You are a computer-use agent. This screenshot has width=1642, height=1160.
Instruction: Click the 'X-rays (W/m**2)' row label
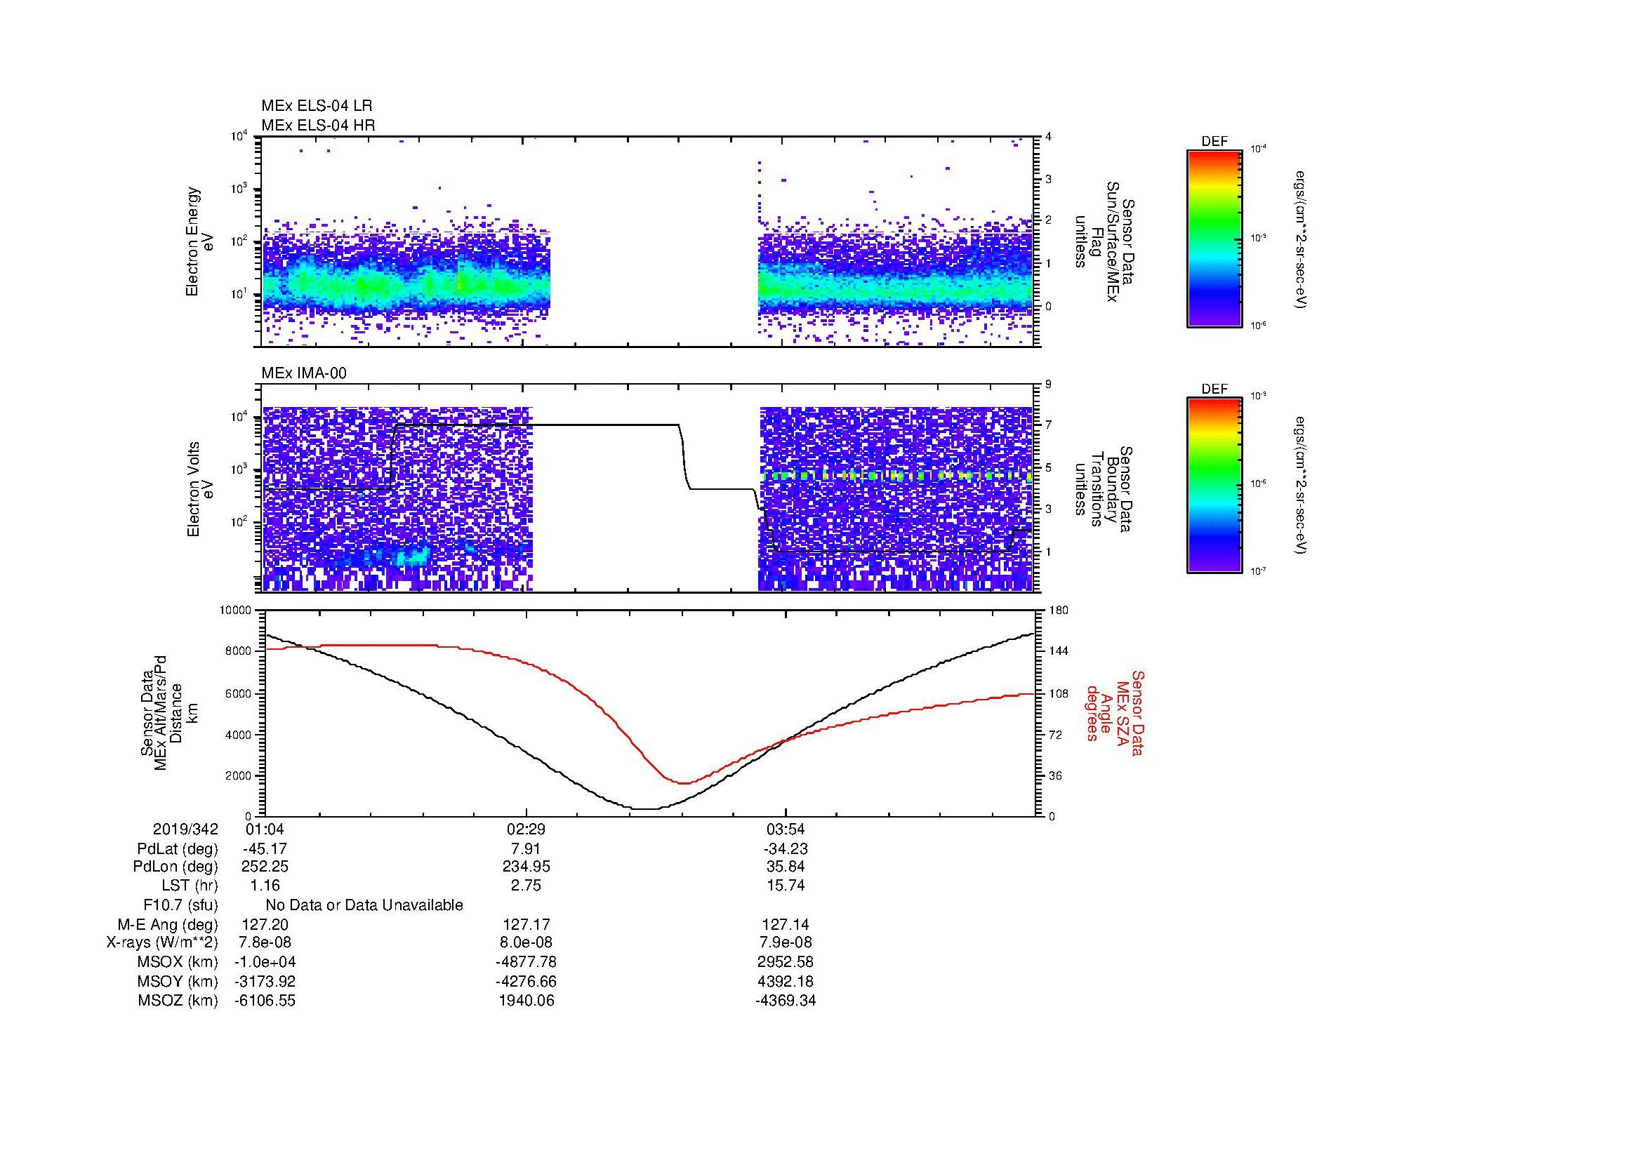pos(162,942)
